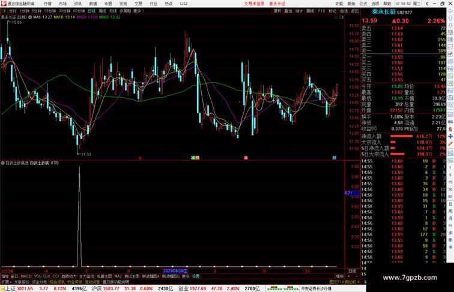Viewport: 454px width, 292px height.
Task: Open the 行情 menu
Action: coord(47,4)
